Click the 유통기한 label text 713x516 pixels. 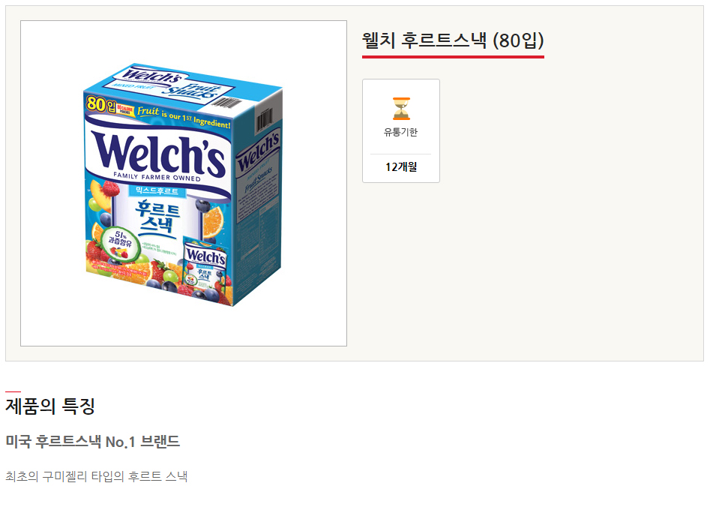coord(401,133)
